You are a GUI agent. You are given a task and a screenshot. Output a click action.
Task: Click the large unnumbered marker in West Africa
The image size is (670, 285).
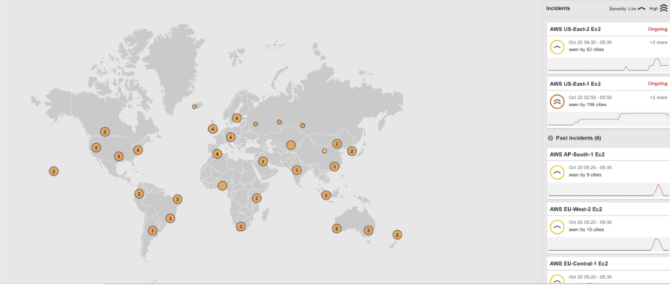coord(222,186)
